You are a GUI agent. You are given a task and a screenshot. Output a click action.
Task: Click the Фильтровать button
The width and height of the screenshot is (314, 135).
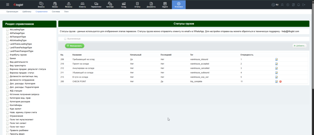tap(75, 46)
